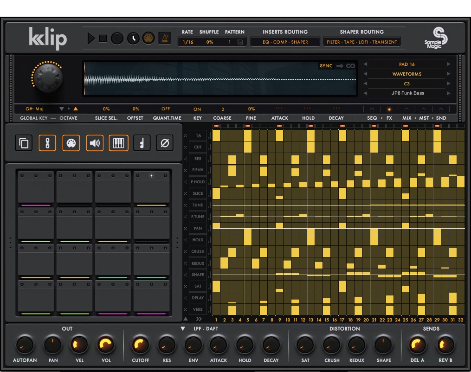Click the large main knob left of the waveform
The height and width of the screenshot is (372, 471).
(47, 77)
